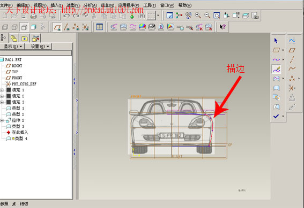Open the selection filter dropdown arrow
The image size is (304, 208).
coord(158,16)
